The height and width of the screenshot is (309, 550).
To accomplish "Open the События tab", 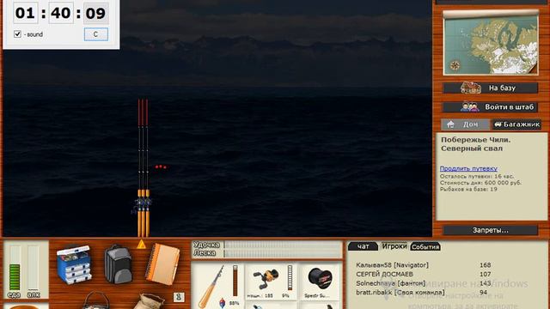I will [425, 246].
